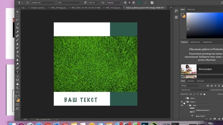Image resolution: width=223 pixels, height=125 pixels.
Task: Select the Rectangular Marquee tool
Action: coord(17,16)
